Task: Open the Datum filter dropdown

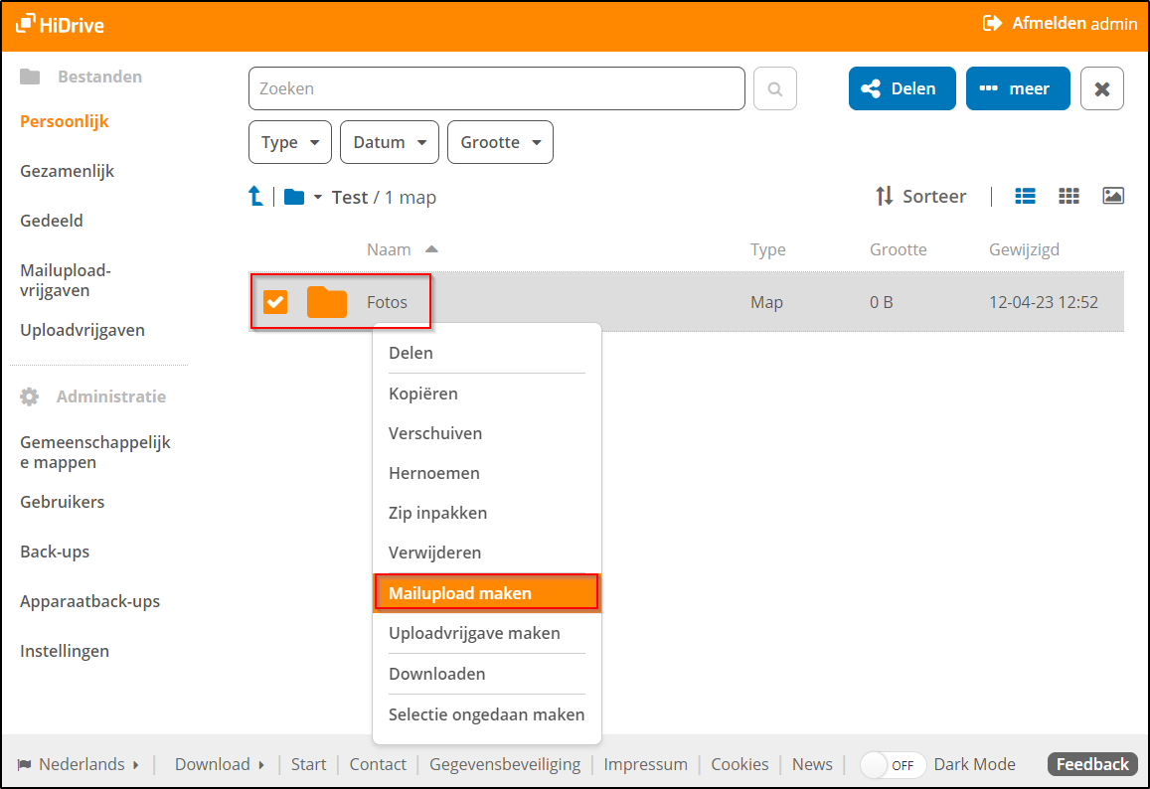Action: [x=389, y=141]
